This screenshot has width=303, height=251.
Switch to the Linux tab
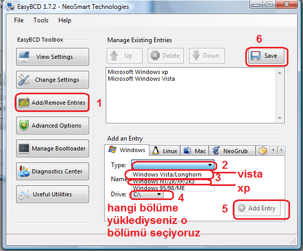coord(165,150)
